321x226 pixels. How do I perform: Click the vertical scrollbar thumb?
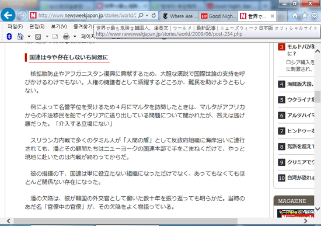tap(317, 96)
